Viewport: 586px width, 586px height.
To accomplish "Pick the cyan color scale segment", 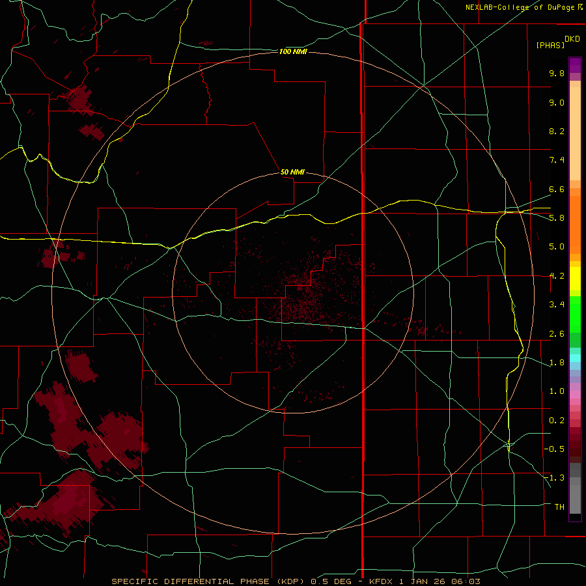I will [575, 358].
